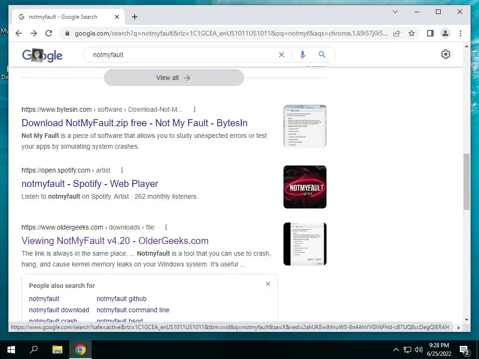Screen dimensions: 479x359
Task: Open a new tab with the plus button
Action: pyautogui.click(x=134, y=17)
